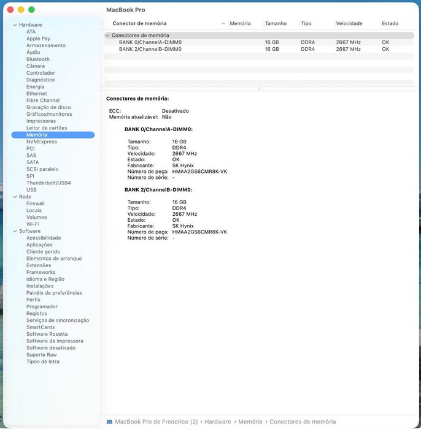Collapse the Hardware section in sidebar
This screenshot has width=421, height=429.
(x=15, y=25)
